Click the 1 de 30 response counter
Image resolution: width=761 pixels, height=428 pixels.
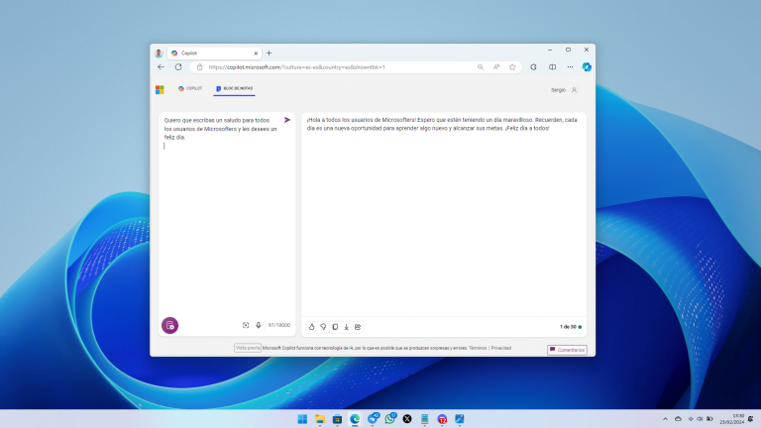(571, 327)
